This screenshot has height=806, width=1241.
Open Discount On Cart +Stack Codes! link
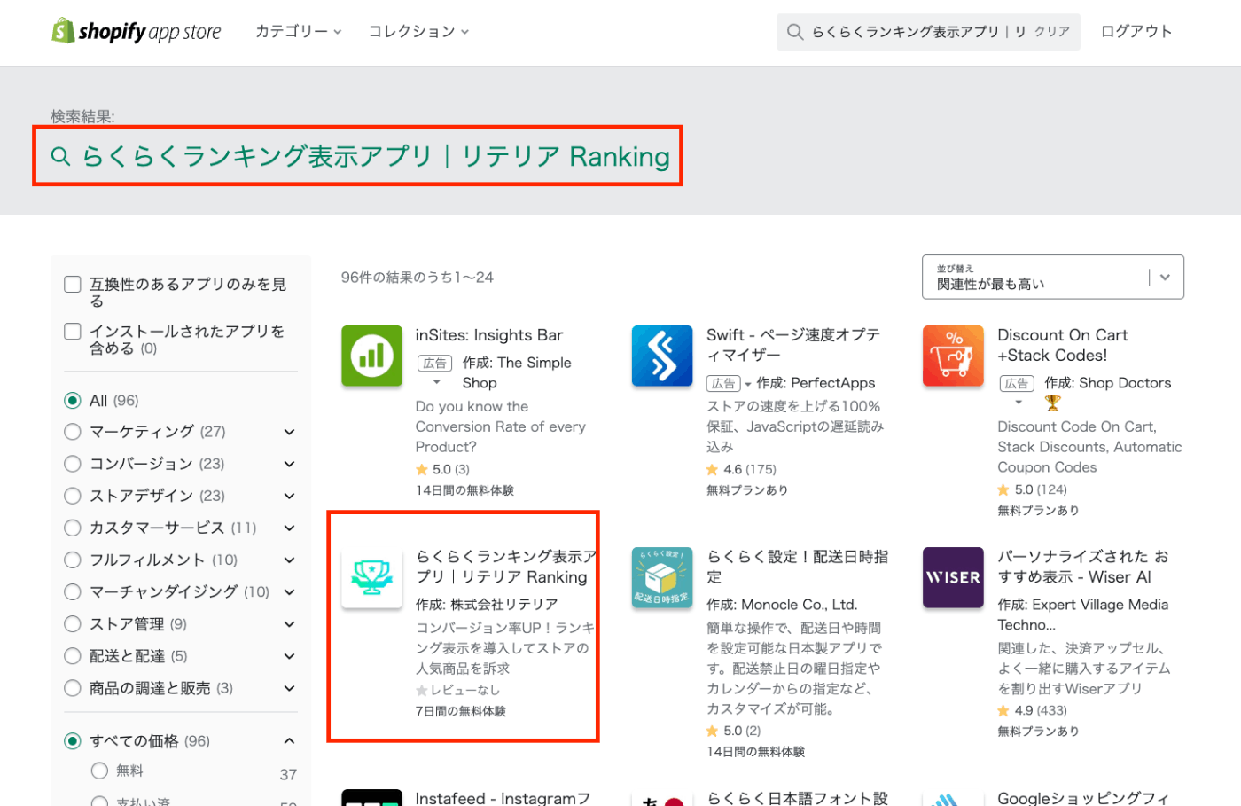pyautogui.click(x=1062, y=345)
